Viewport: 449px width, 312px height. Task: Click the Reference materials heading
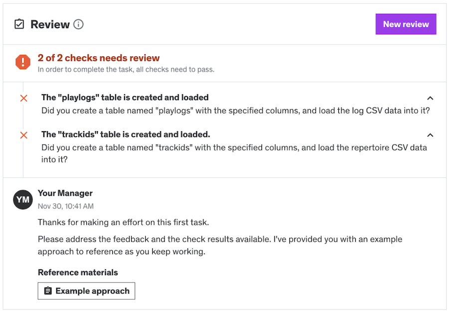point(78,273)
